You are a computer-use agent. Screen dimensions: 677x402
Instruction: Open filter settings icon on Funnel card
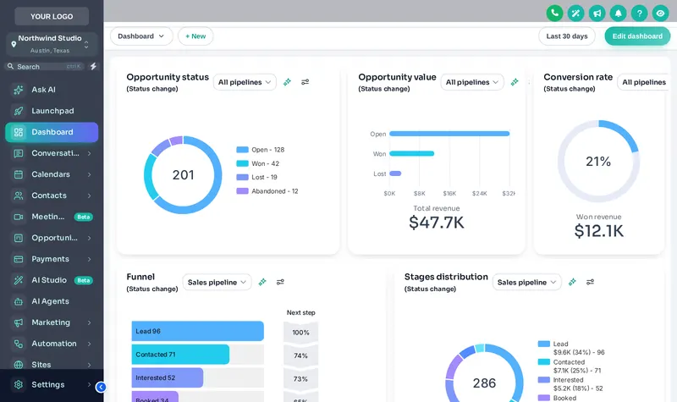coord(280,282)
